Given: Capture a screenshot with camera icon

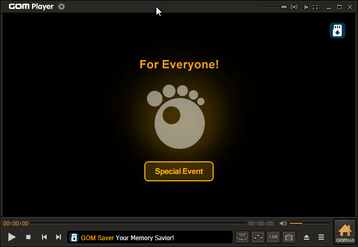Looking at the screenshot, I should click(289, 237).
